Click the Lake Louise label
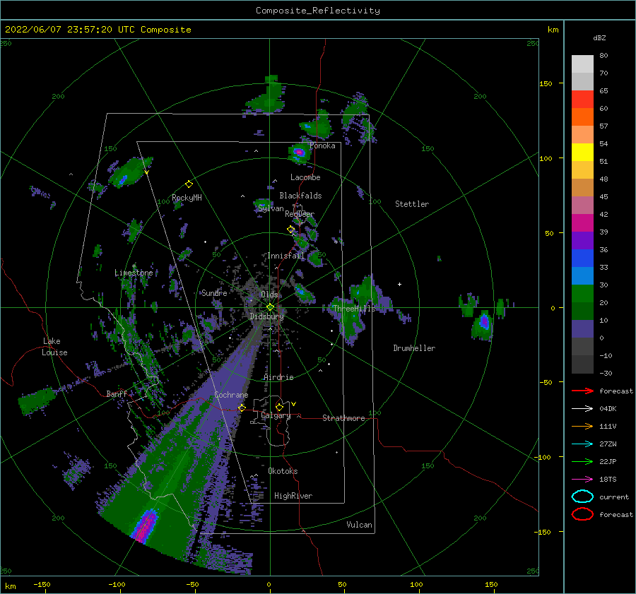Viewport: 636px width, 594px height. pos(55,347)
